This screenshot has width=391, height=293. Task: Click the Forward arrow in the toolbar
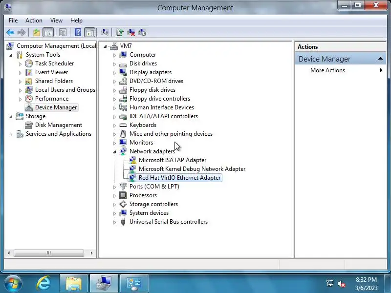tap(22, 32)
